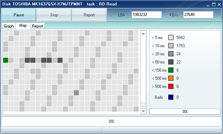The height and width of the screenshot is (134, 223).
Task: Stop the RD-Read task
Action: [54, 15]
